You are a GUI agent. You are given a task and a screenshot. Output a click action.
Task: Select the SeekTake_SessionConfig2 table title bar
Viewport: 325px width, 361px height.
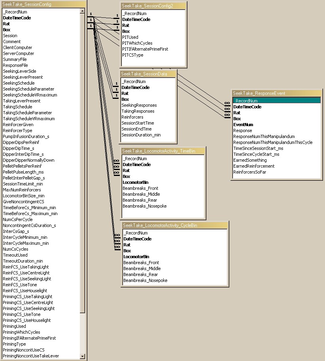pos(153,6)
